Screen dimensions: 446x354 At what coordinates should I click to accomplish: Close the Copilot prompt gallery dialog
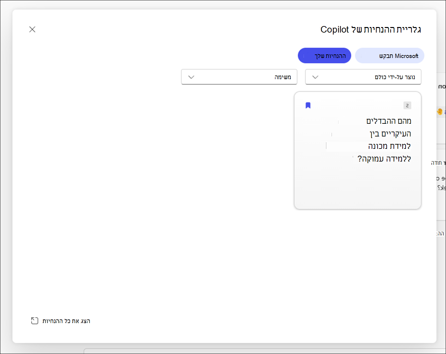tap(32, 29)
